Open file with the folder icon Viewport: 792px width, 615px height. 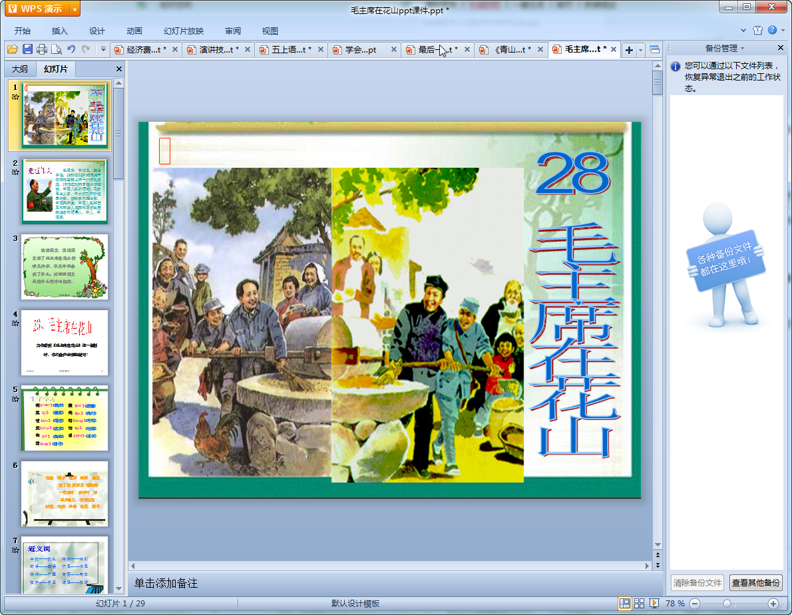pyautogui.click(x=13, y=49)
